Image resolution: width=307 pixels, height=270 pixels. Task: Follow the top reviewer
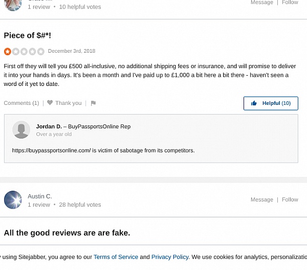[x=290, y=3]
